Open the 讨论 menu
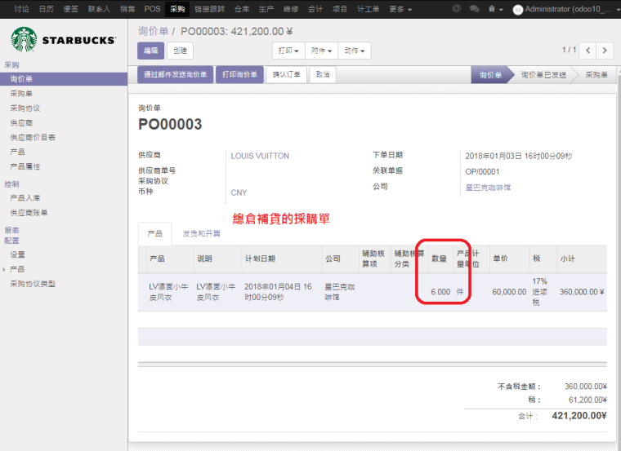The height and width of the screenshot is (451, 621). click(21, 9)
